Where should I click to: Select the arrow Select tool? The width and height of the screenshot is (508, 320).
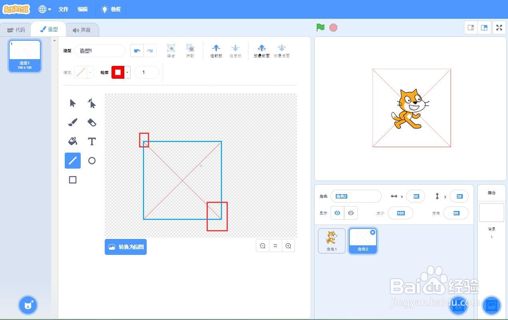click(73, 103)
